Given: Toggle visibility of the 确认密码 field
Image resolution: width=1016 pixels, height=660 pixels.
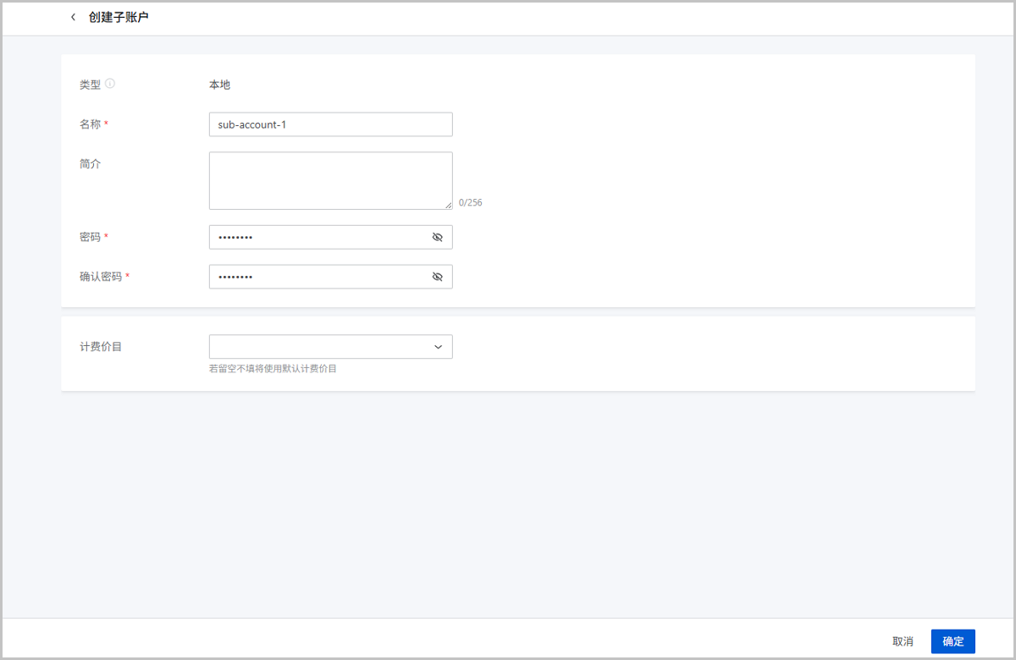Looking at the screenshot, I should (437, 277).
